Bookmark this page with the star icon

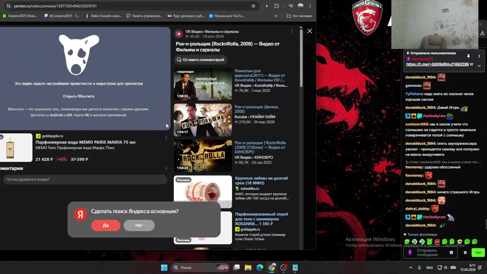(253, 6)
